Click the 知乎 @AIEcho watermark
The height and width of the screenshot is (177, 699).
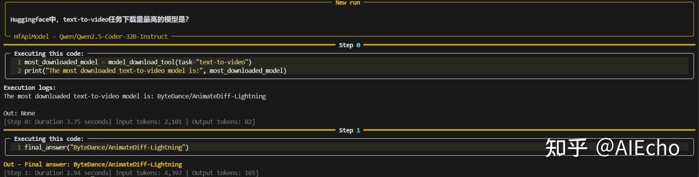[612, 148]
